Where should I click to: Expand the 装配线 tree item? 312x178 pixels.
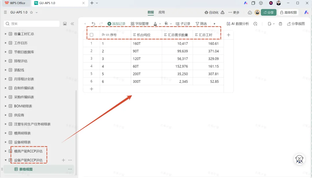pyautogui.click(x=5, y=70)
